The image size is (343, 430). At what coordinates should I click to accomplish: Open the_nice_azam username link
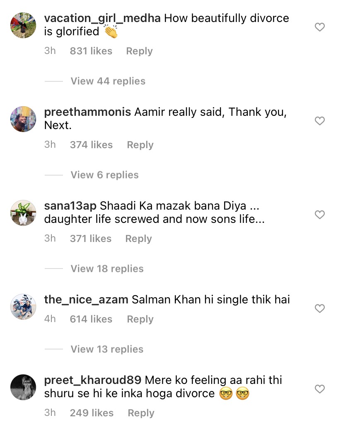pos(86,300)
